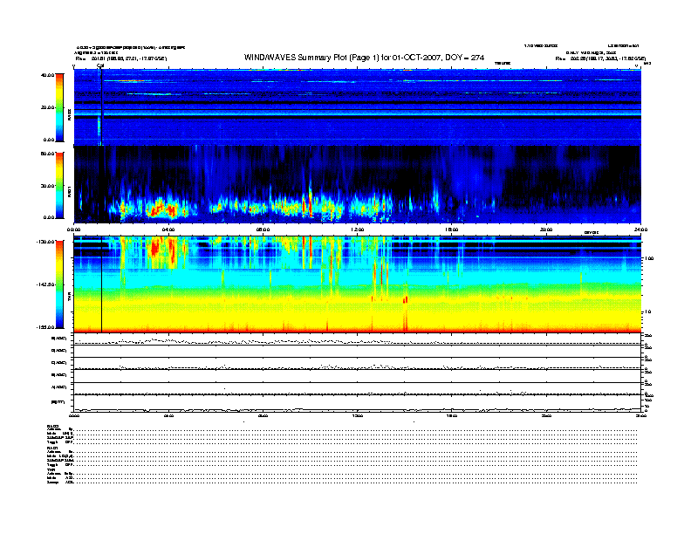Image resolution: width=691 pixels, height=534 pixels.
Task: Click the RAD1 spectrogram panel
Action: pos(358,185)
